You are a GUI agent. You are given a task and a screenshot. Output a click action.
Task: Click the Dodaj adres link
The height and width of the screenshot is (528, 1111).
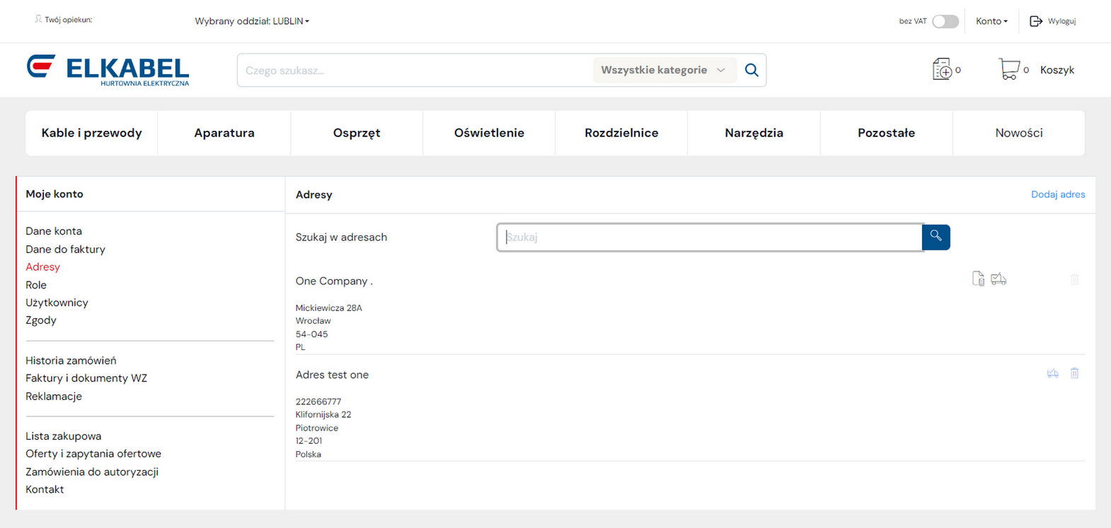pyautogui.click(x=1057, y=194)
